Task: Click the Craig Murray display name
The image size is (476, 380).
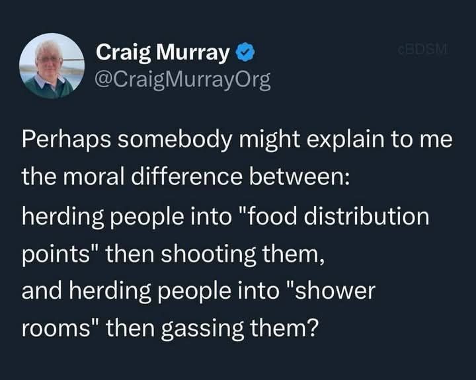Action: (x=163, y=53)
